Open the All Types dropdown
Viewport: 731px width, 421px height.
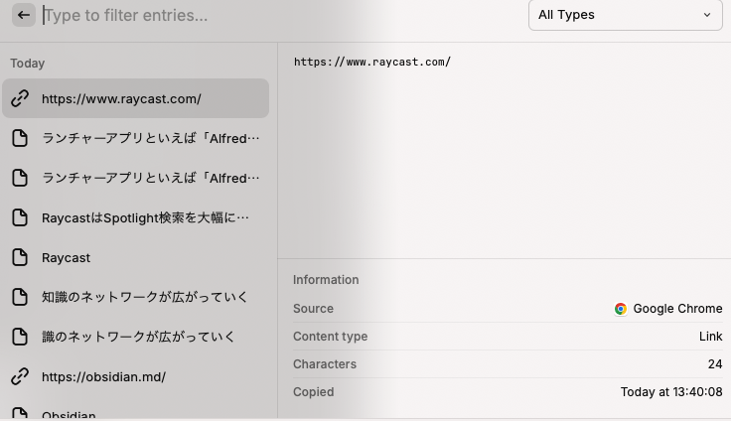click(x=625, y=15)
